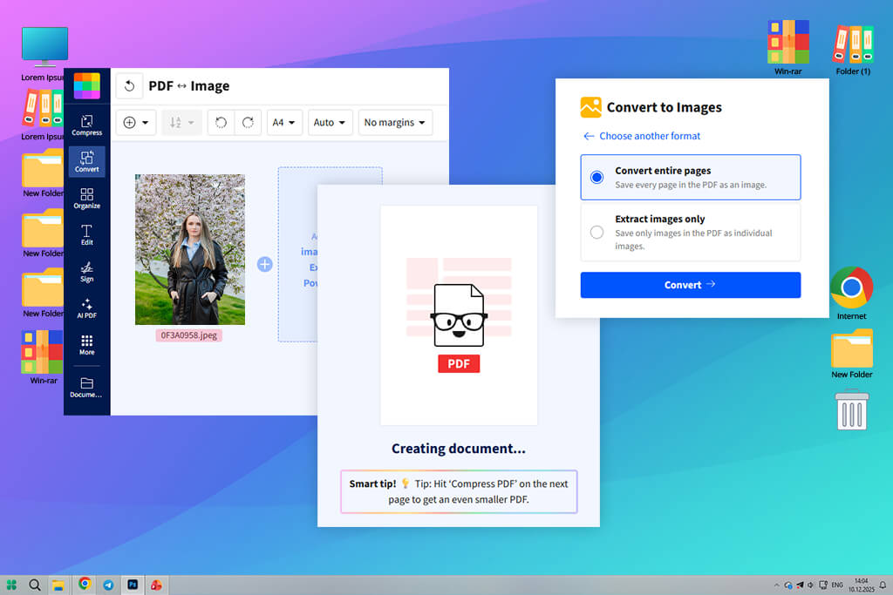Rotate pages clockwise
Screen dimensions: 893x595
pyautogui.click(x=248, y=122)
